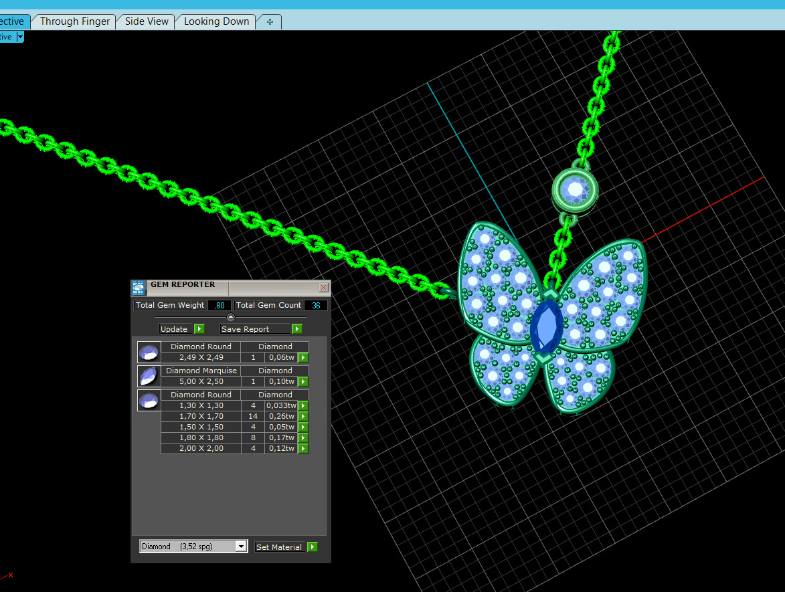Click the count 14 cell
Image resolution: width=785 pixels, height=592 pixels.
click(253, 416)
